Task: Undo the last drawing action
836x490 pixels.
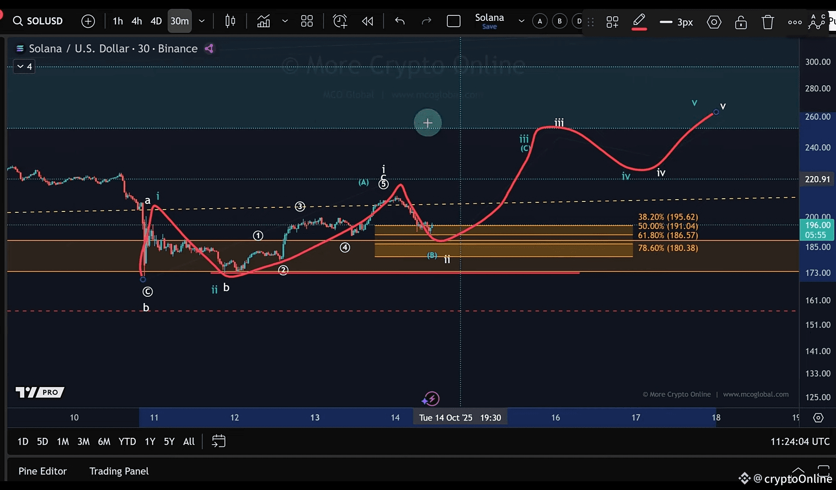Action: tap(400, 21)
